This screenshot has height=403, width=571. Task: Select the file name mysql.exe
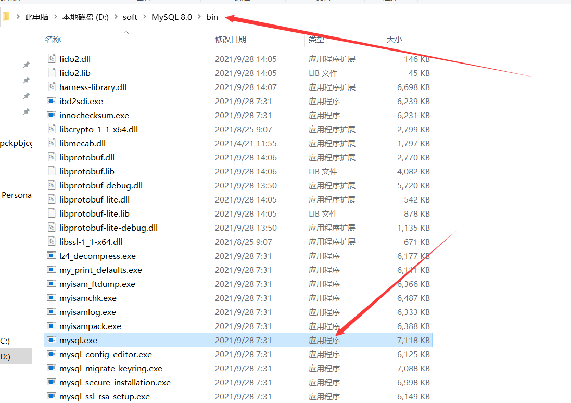coord(78,341)
